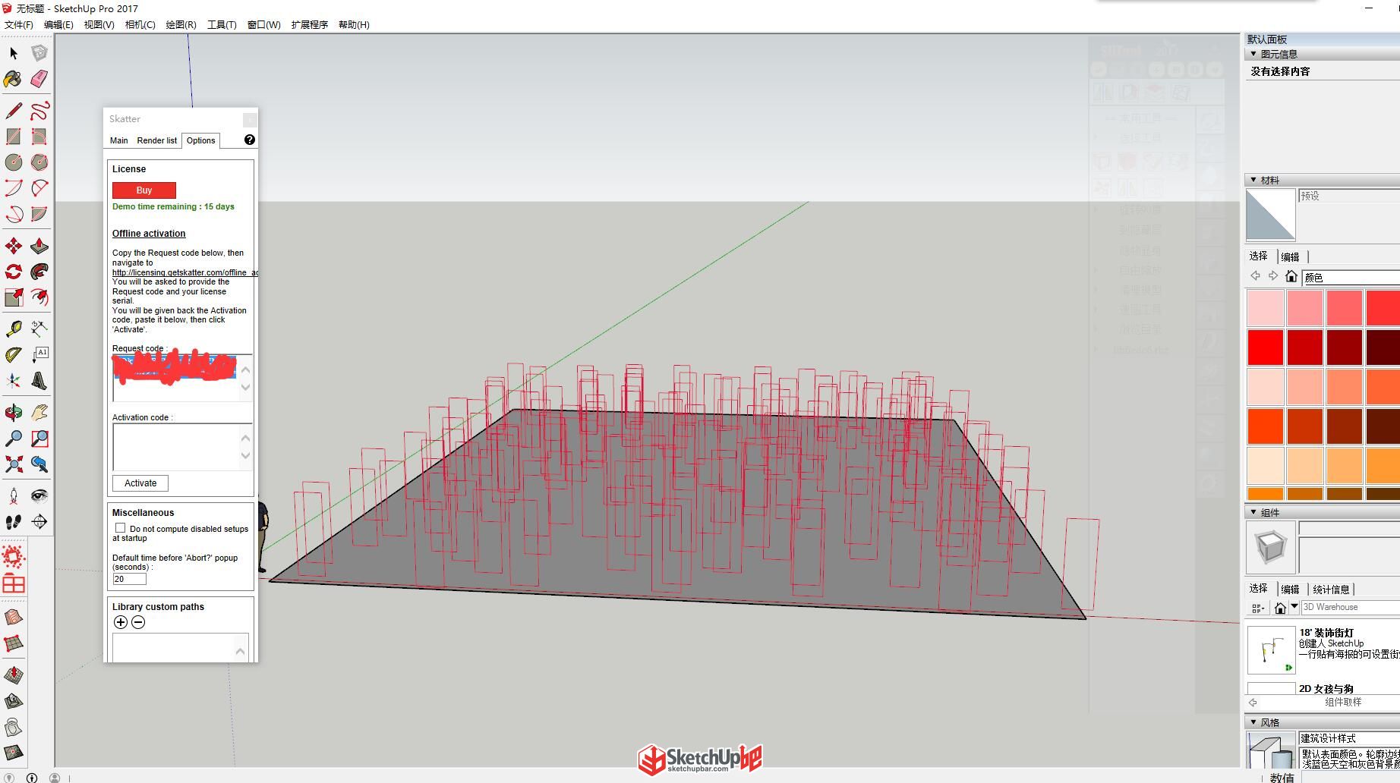Image resolution: width=1400 pixels, height=783 pixels.
Task: Click the material name 预设 field
Action: click(x=1349, y=196)
